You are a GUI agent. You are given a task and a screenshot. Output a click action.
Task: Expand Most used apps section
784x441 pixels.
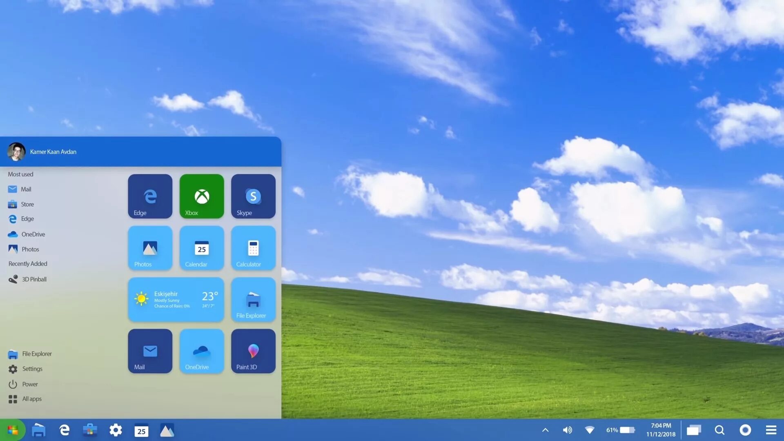click(x=20, y=174)
